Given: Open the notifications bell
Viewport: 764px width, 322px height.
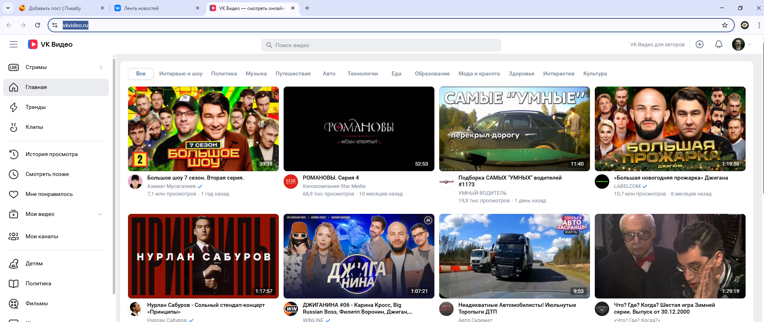Looking at the screenshot, I should [719, 44].
